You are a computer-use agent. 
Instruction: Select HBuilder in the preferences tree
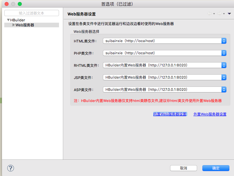click(x=17, y=20)
